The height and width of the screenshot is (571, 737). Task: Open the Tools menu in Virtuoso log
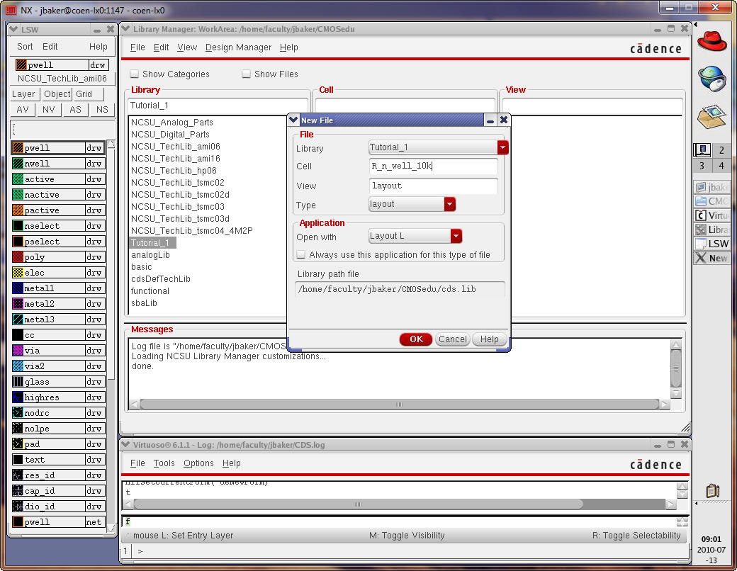click(164, 463)
